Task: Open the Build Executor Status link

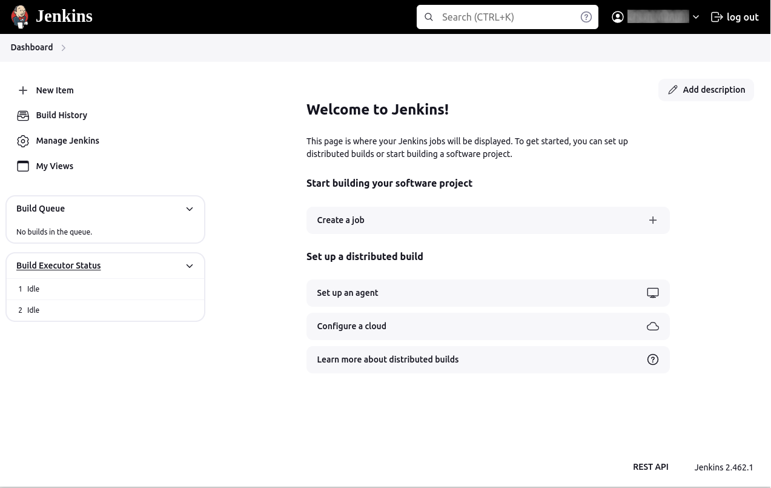Action: coord(59,266)
